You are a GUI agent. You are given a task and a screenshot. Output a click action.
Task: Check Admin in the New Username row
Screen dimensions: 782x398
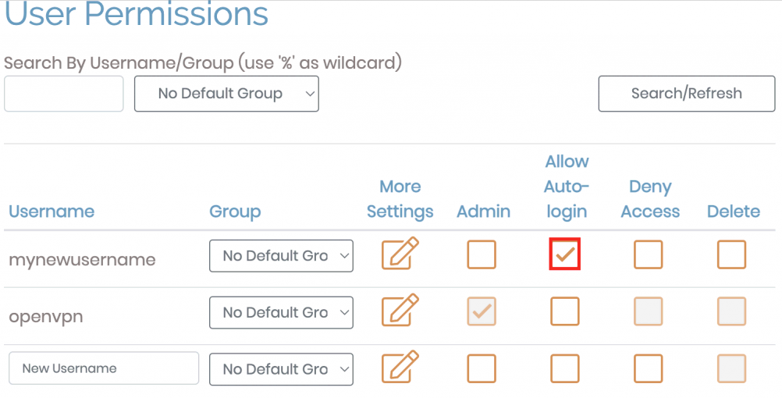(x=482, y=369)
